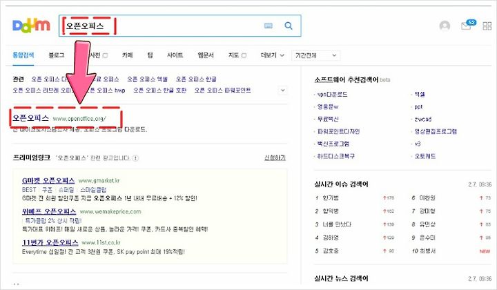
Task: Click recommended keyword 오토캐드
Action: [425, 156]
